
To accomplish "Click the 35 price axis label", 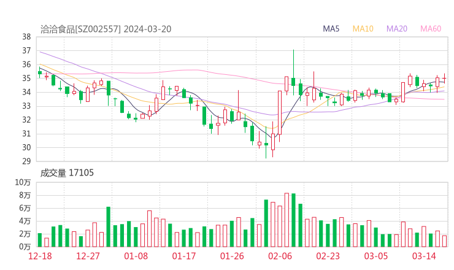I will tap(26, 78).
